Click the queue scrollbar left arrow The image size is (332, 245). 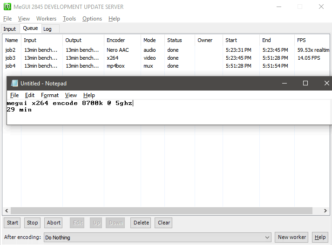7,210
